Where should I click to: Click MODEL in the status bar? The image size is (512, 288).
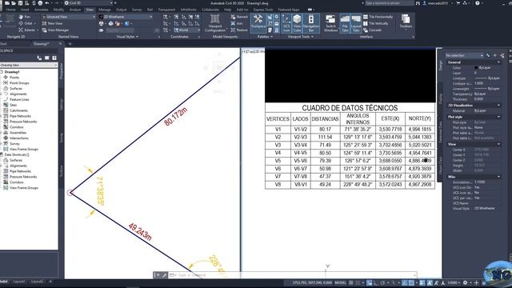[x=340, y=282]
